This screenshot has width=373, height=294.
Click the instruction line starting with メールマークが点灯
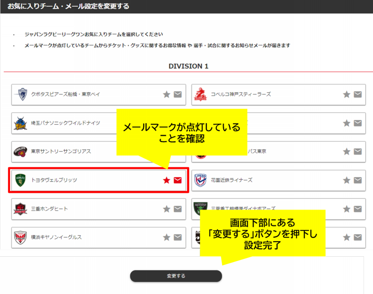pyautogui.click(x=157, y=45)
